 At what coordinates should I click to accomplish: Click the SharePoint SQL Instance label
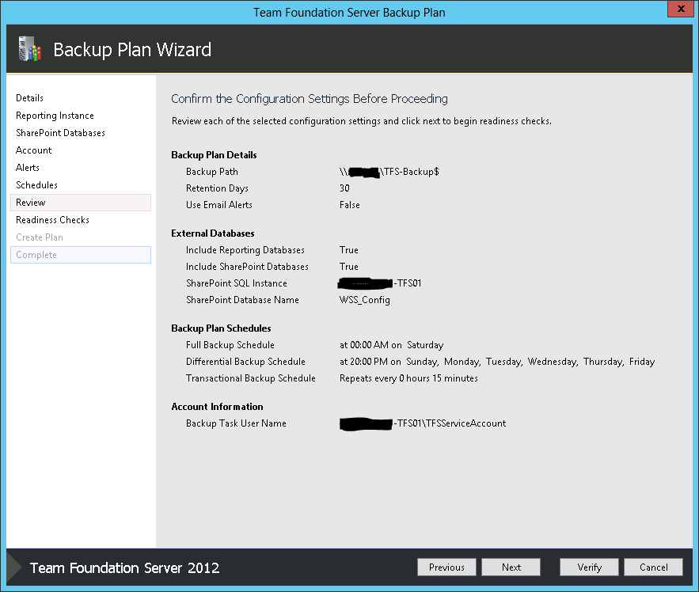point(236,283)
